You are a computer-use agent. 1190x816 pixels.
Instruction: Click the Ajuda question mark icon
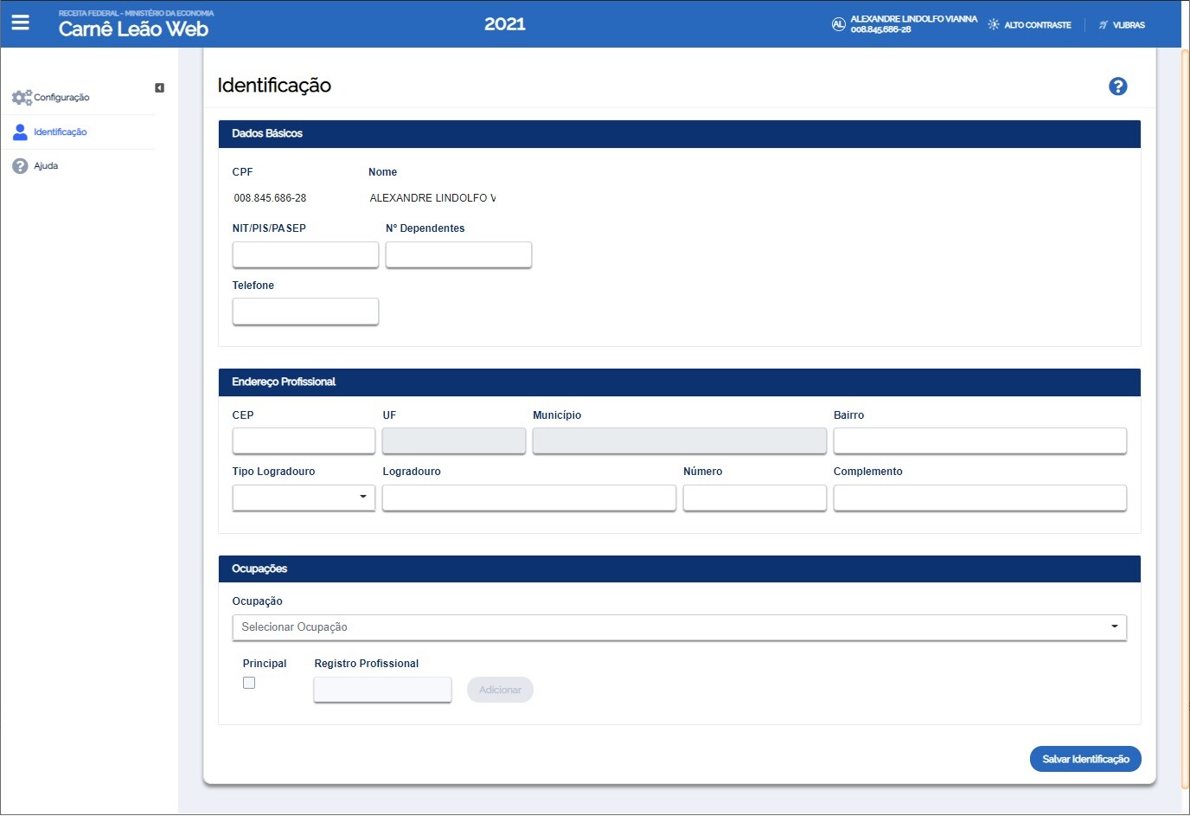[20, 165]
